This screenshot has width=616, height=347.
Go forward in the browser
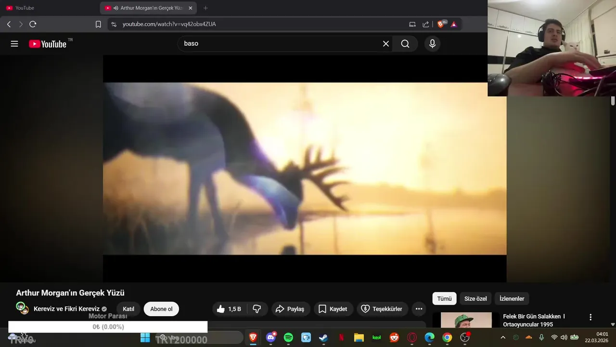(x=21, y=24)
